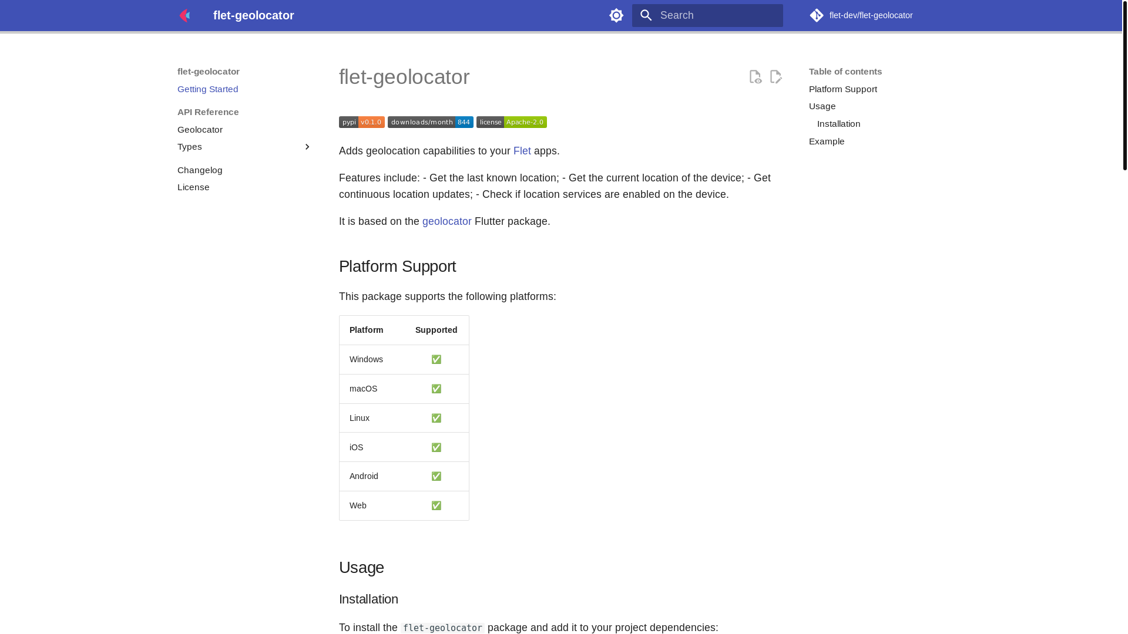Click the iOS supported checkmark
The height and width of the screenshot is (634, 1128).
[x=437, y=447]
